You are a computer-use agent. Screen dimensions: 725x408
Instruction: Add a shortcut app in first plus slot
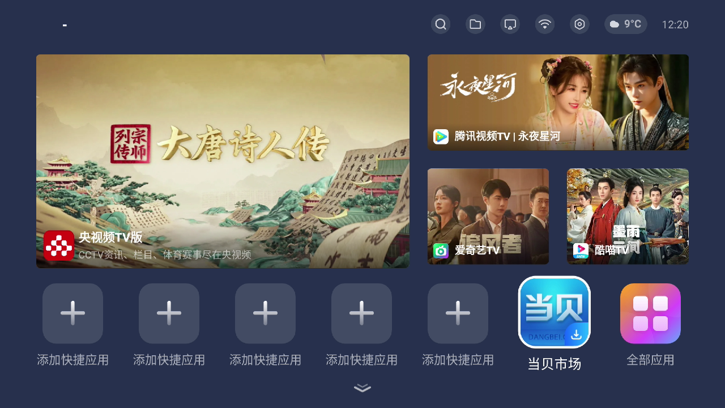click(72, 313)
